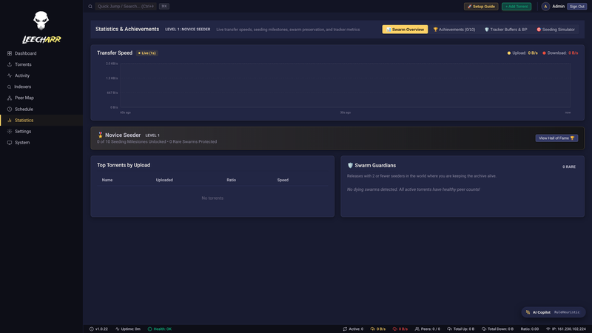Screen dimensions: 592x333
Task: Click the Ratio: 0.00 status entry
Action: coord(530,329)
